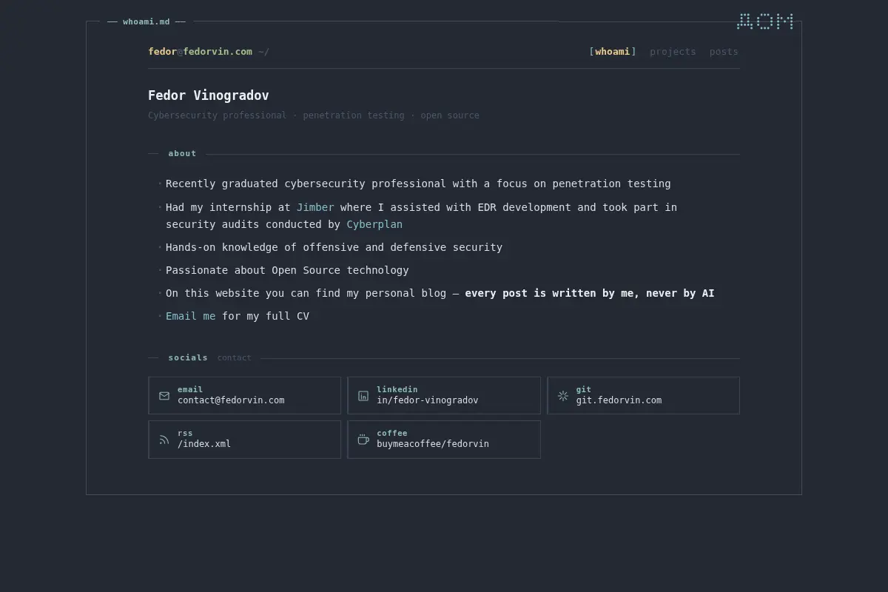
Task: Click the git asterisk icon
Action: [x=563, y=396]
